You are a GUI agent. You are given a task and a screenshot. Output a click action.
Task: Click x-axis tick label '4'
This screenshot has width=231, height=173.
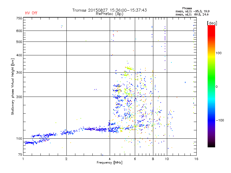point(110,159)
